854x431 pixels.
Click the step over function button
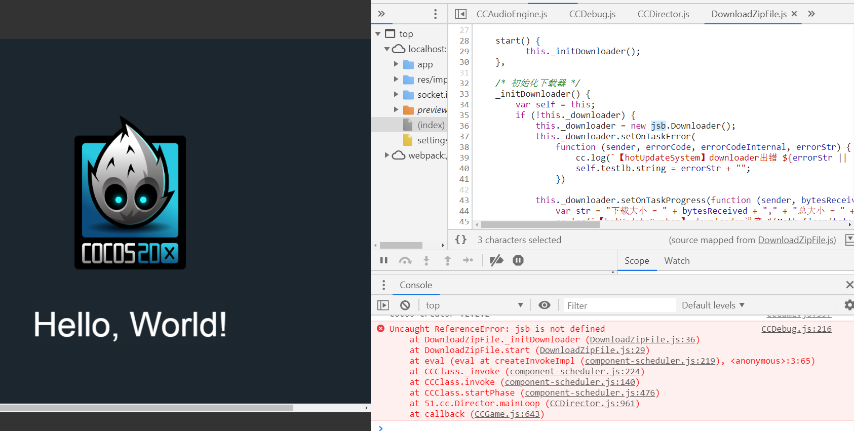click(x=405, y=260)
